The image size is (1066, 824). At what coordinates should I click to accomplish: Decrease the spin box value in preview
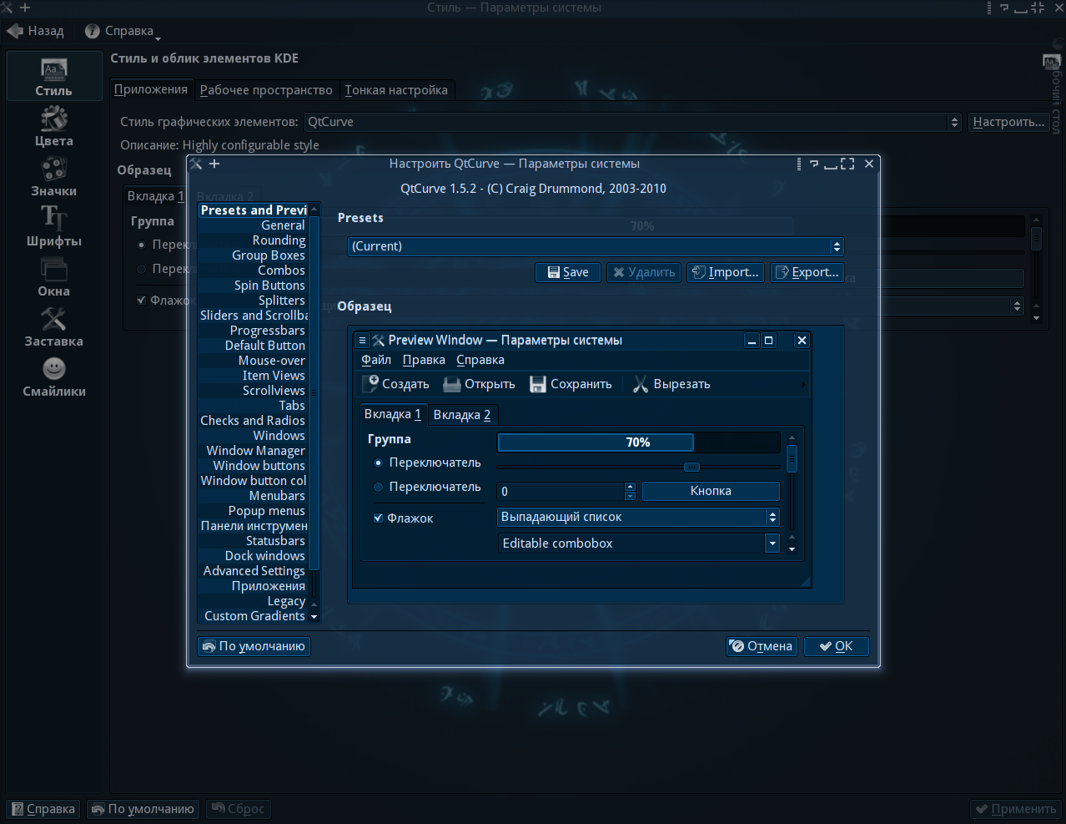click(630, 496)
